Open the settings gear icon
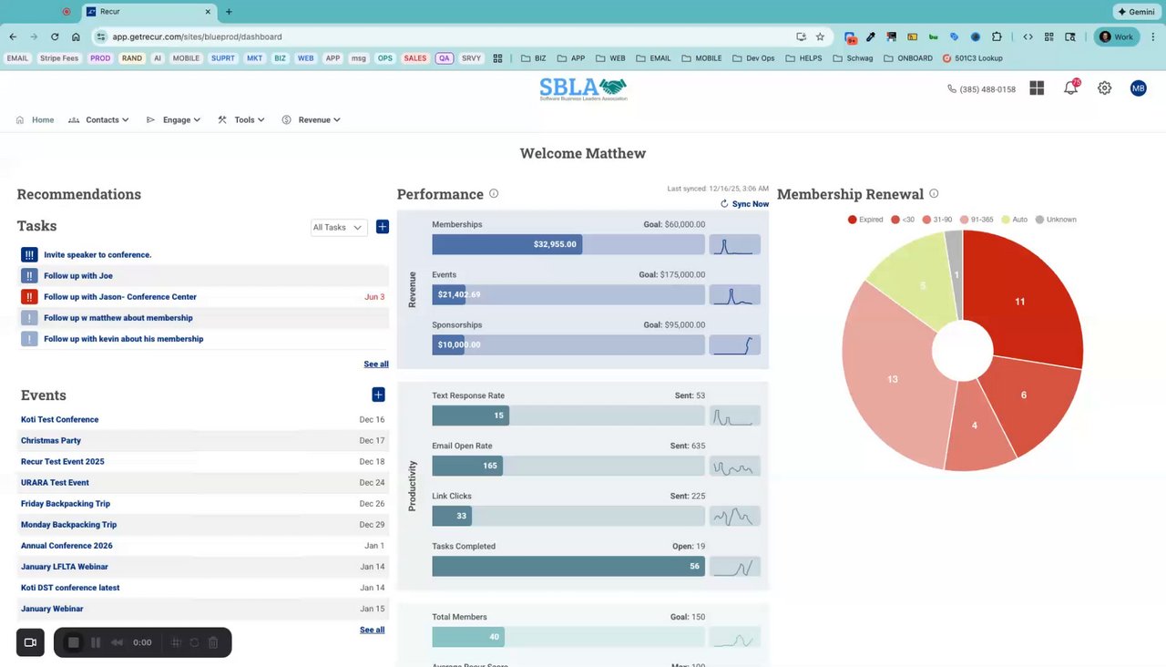 (1104, 88)
